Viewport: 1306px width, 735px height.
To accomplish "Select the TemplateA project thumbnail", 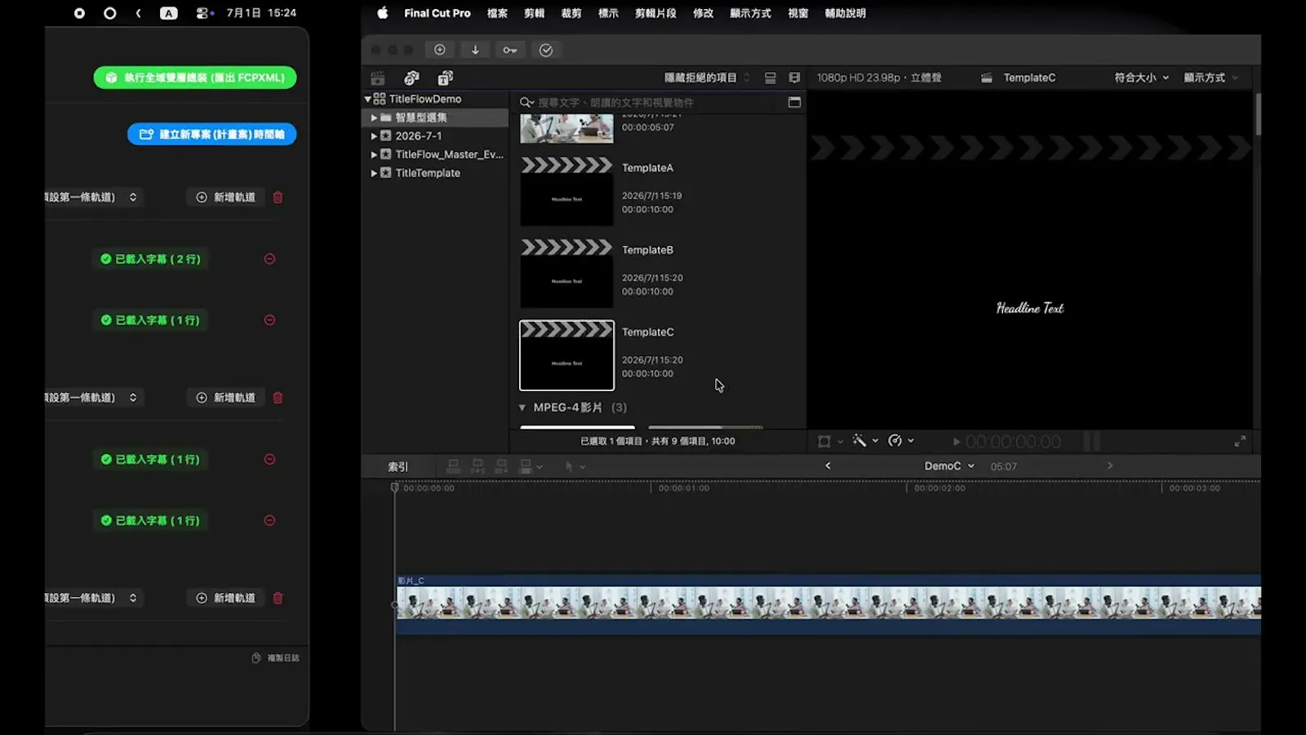I will 566,192.
